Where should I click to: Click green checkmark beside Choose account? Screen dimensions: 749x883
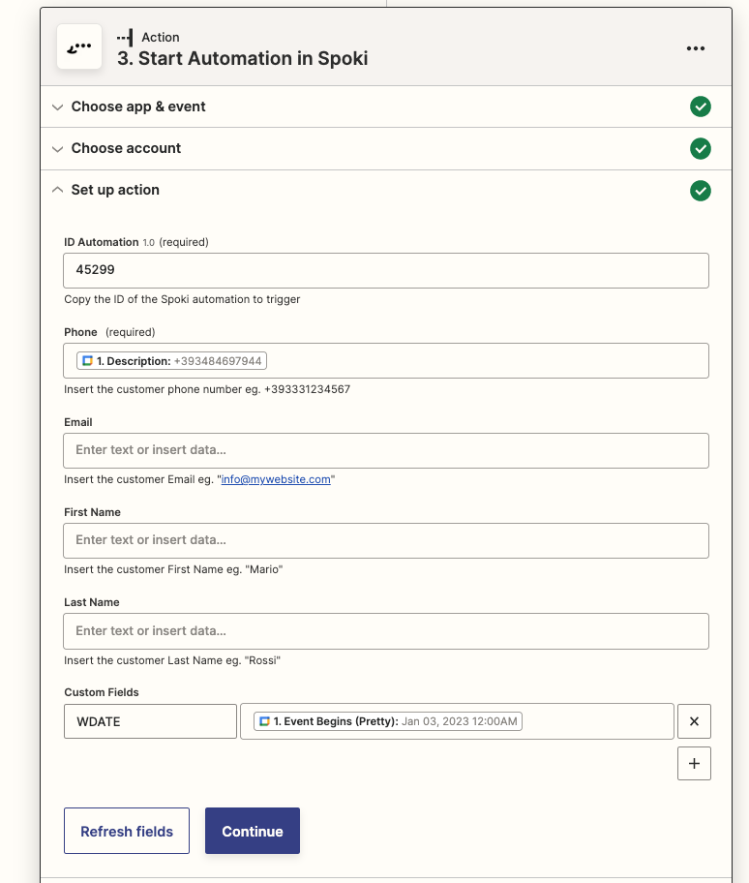pyautogui.click(x=701, y=148)
